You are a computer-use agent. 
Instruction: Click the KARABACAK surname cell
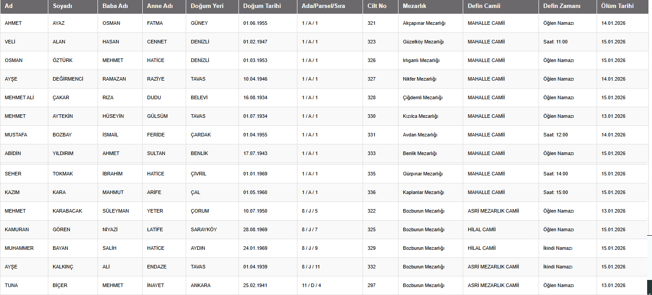click(x=67, y=211)
